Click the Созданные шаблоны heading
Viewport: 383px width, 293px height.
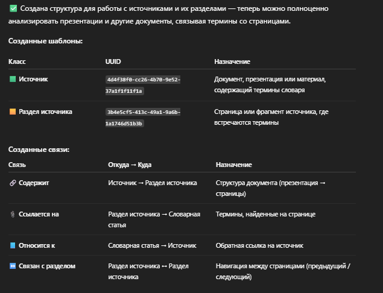coord(45,40)
